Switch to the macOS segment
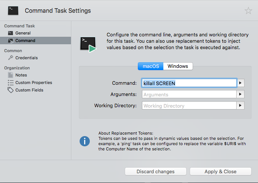Viewport: 258px width, 183px height. coord(151,66)
